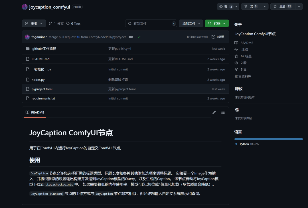Viewport: 308px width, 208px height.
Task: Open the 包 packages heading link
Action: point(237,110)
